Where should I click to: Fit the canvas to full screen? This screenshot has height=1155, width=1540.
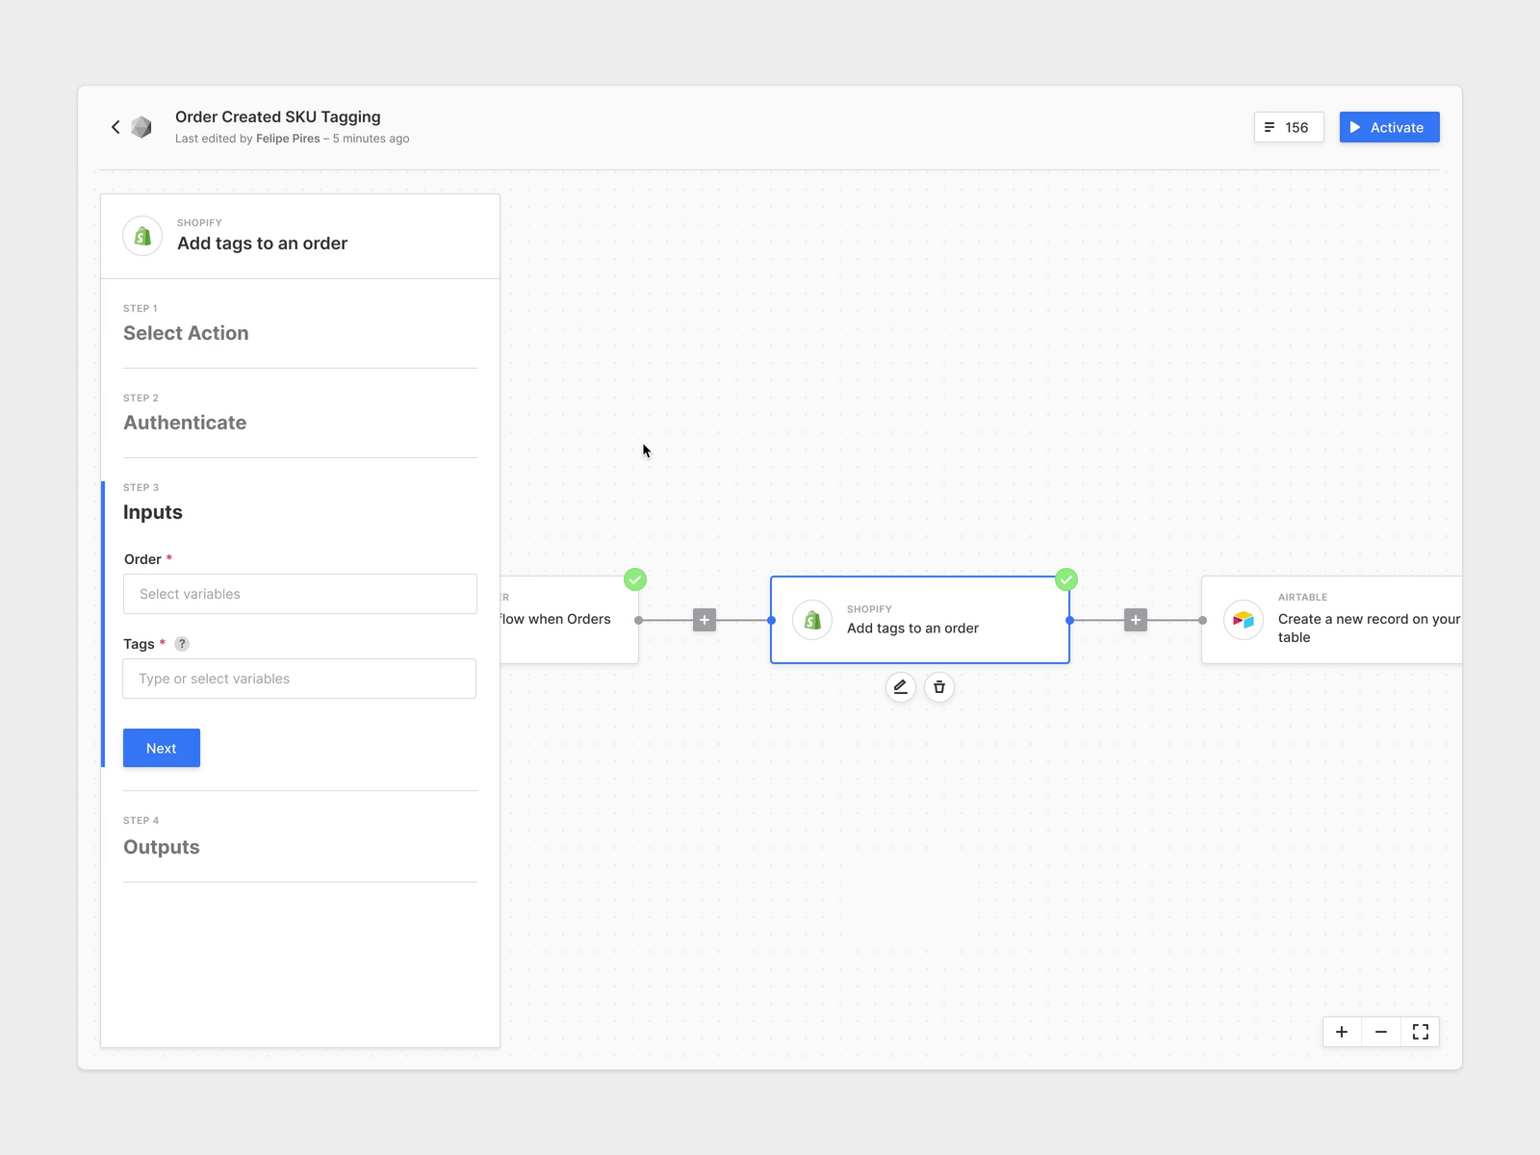point(1421,1032)
